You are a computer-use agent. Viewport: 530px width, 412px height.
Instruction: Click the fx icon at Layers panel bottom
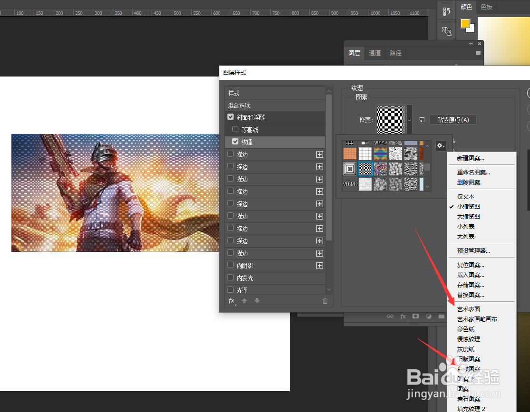(403, 316)
